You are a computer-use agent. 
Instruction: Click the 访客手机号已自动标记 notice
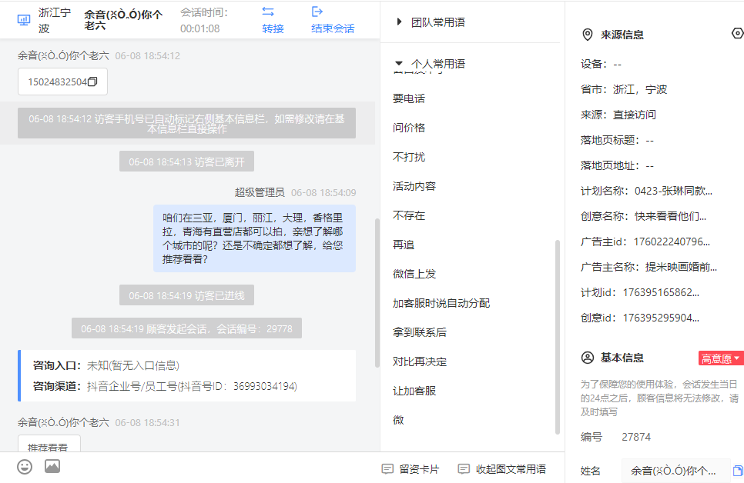coord(186,123)
